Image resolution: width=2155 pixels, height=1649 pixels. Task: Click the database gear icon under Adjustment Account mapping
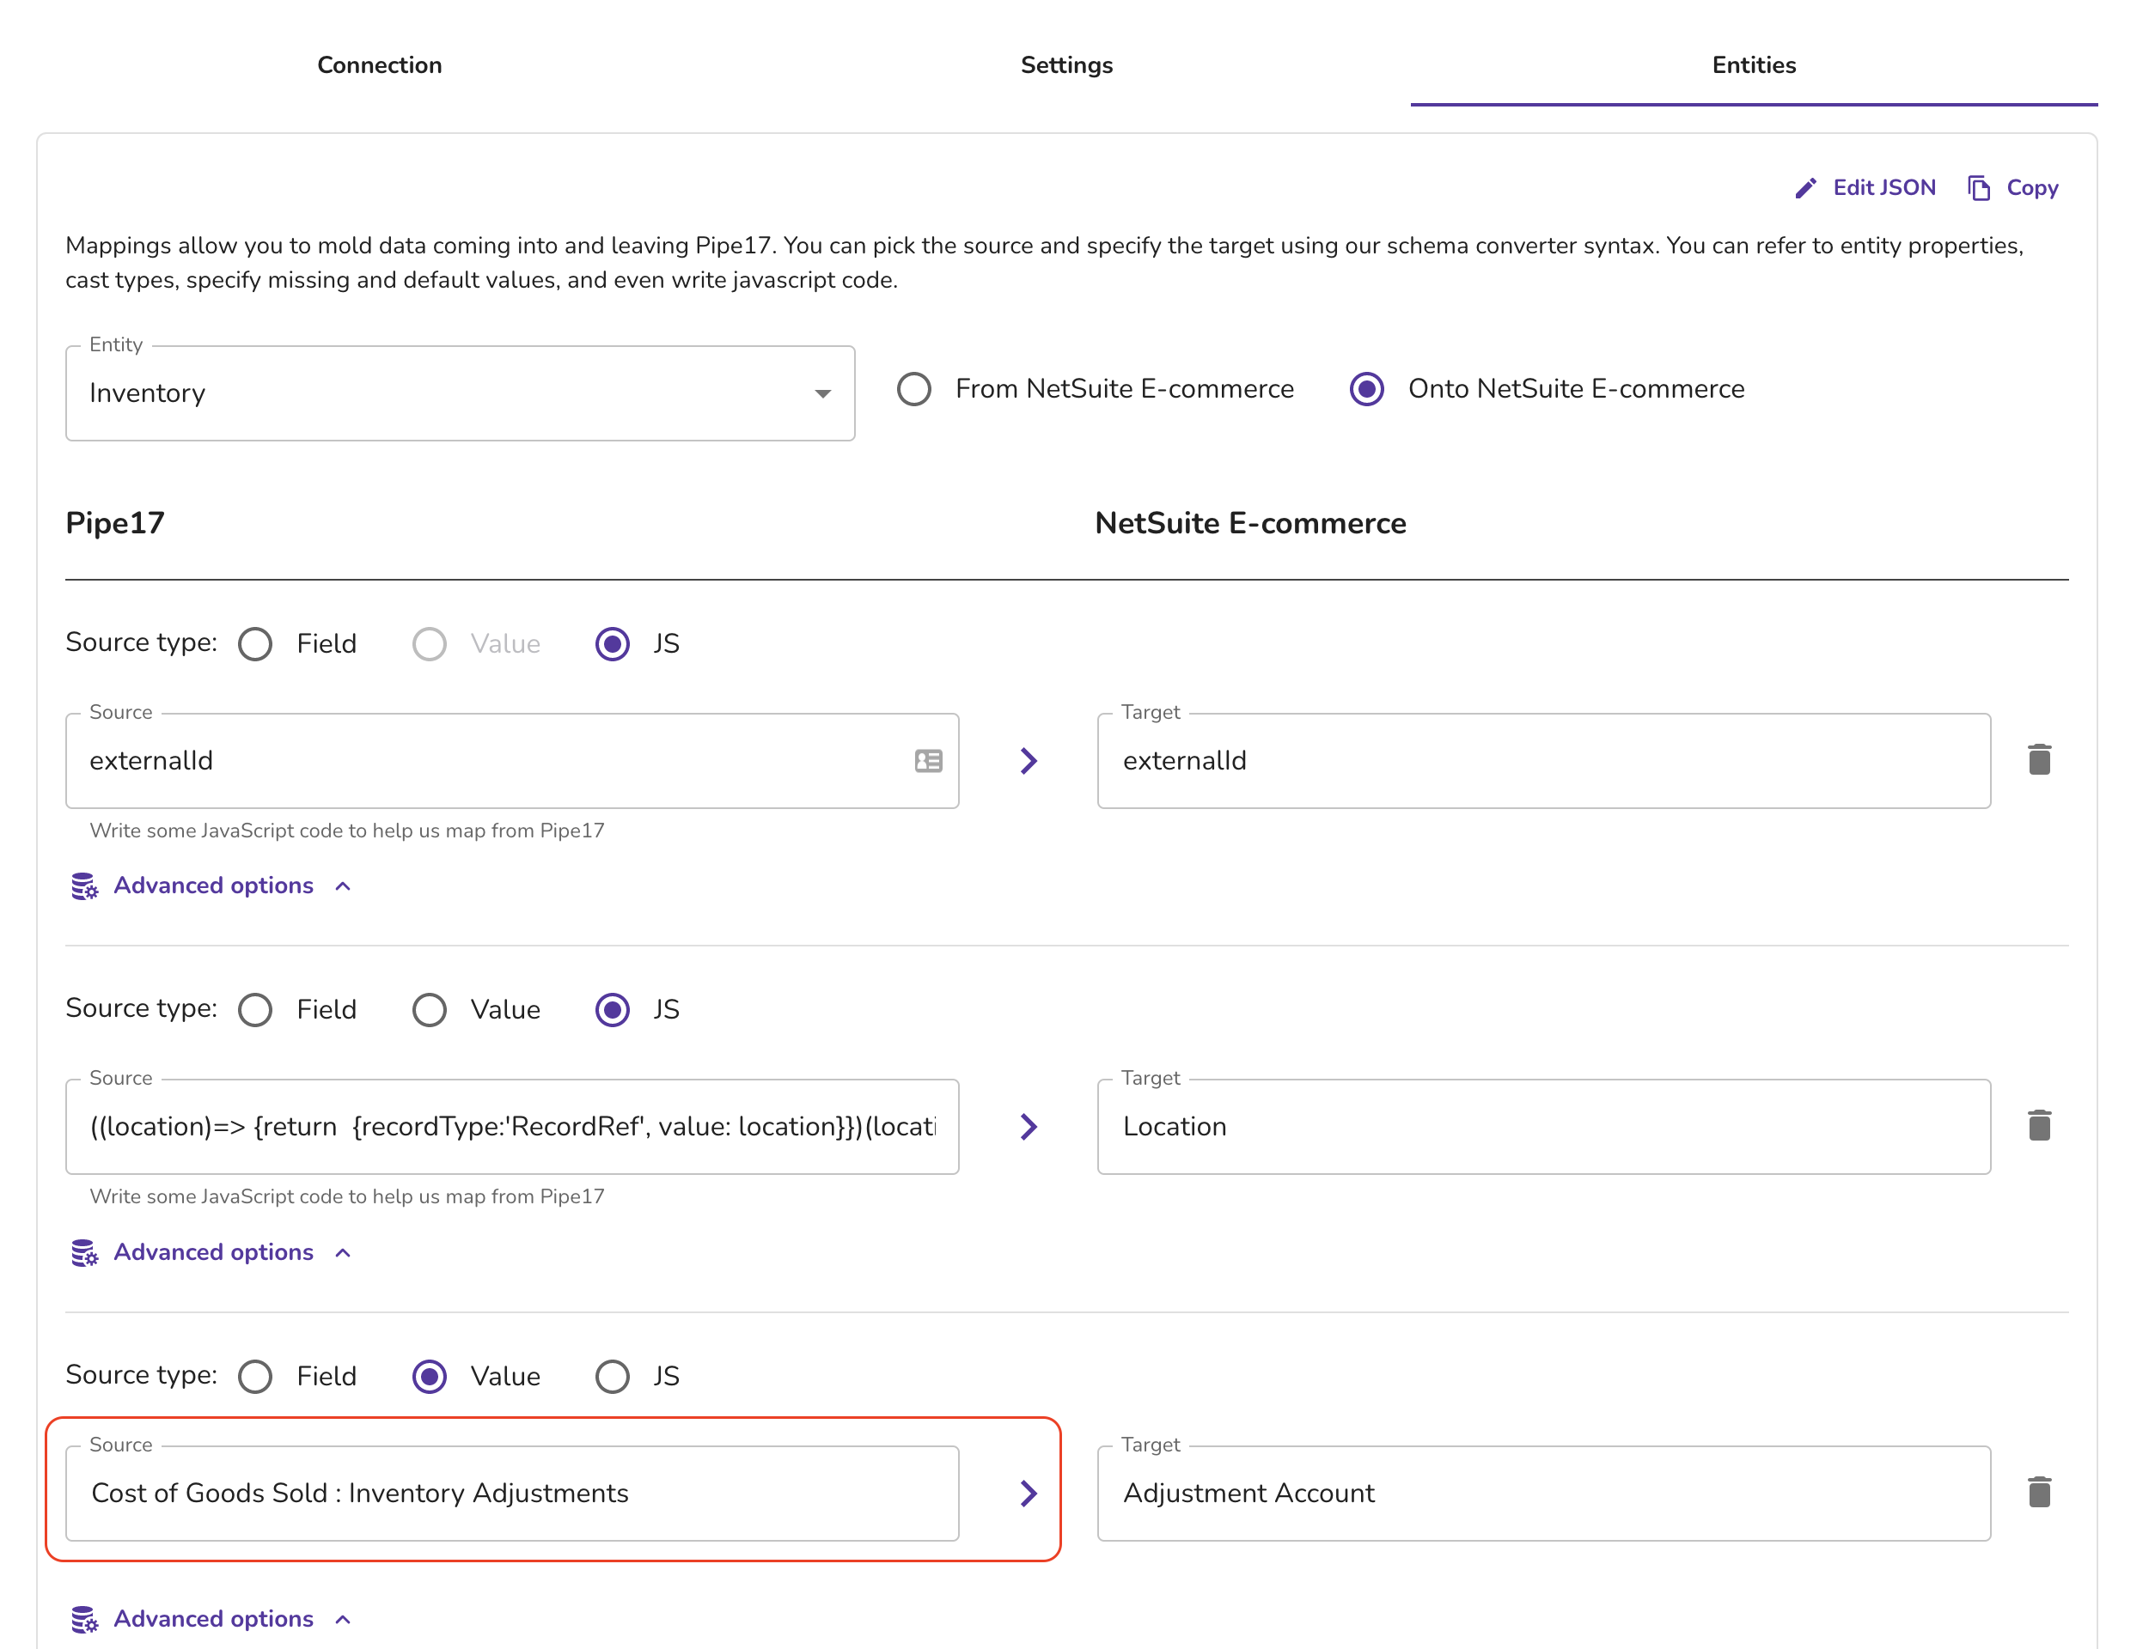pyautogui.click(x=84, y=1619)
